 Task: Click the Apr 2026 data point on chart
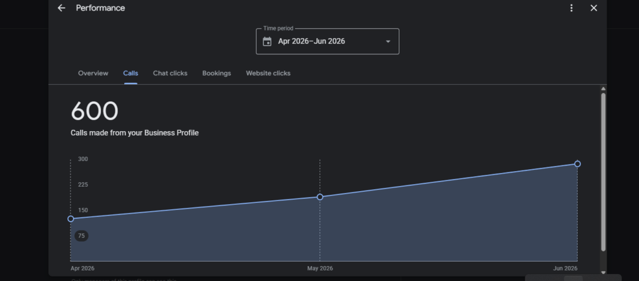click(71, 219)
